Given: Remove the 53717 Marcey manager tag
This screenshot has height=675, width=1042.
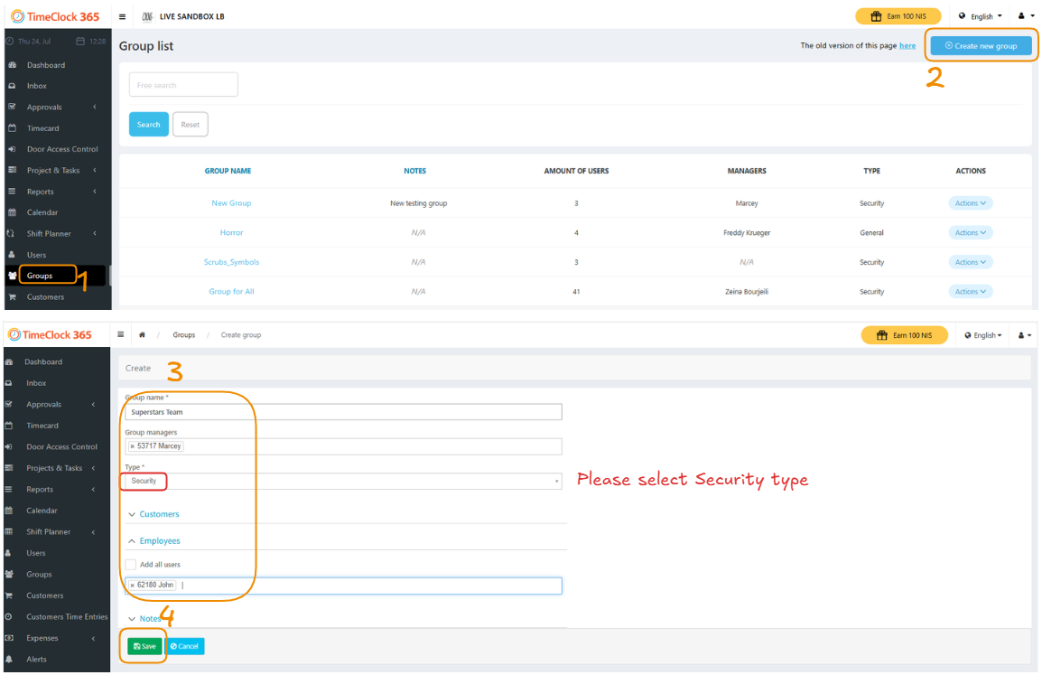Looking at the screenshot, I should (132, 446).
